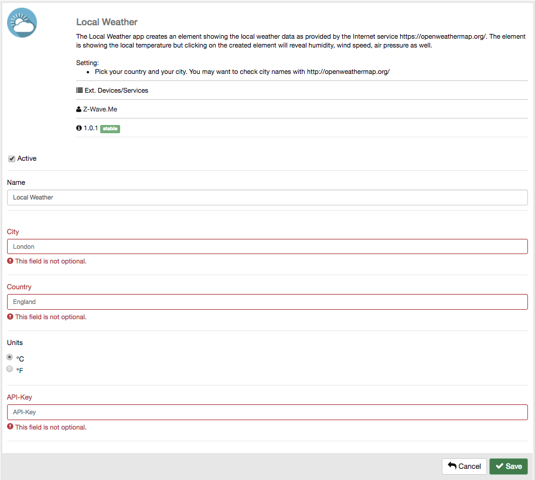
Task: Click the Ext. Devices/Services category text
Action: point(116,91)
